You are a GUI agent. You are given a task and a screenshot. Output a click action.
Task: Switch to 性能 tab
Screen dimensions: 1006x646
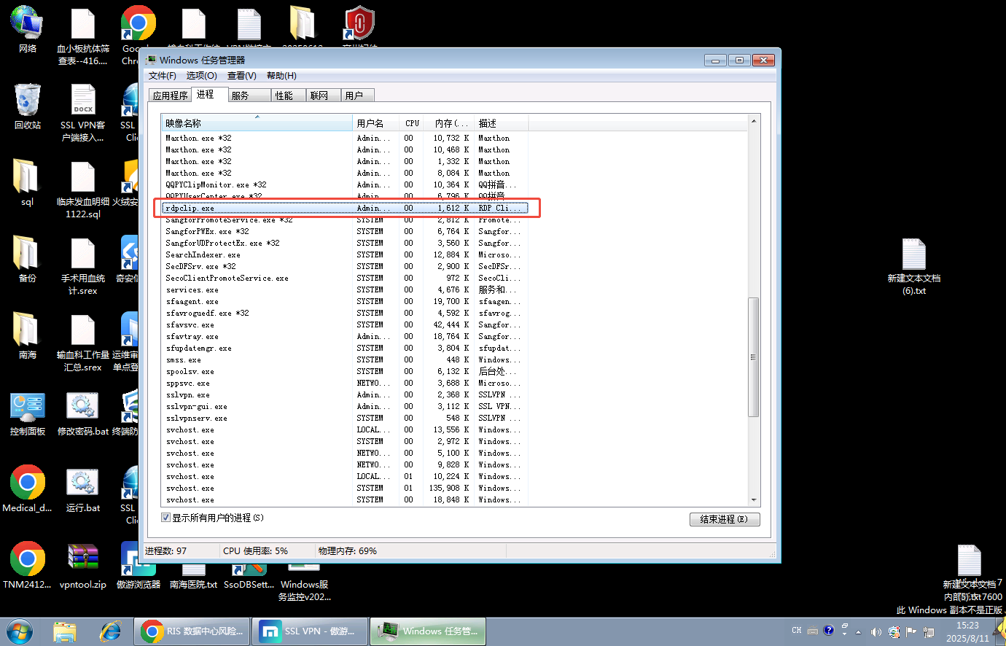tap(287, 96)
